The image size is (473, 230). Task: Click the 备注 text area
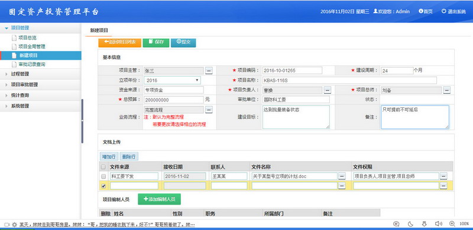pos(415,117)
